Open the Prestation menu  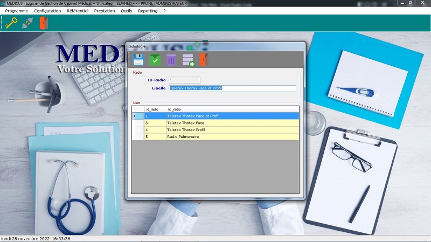click(x=105, y=11)
